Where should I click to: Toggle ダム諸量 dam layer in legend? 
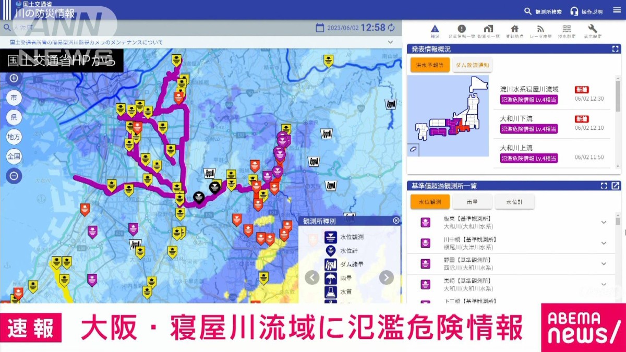[330, 264]
